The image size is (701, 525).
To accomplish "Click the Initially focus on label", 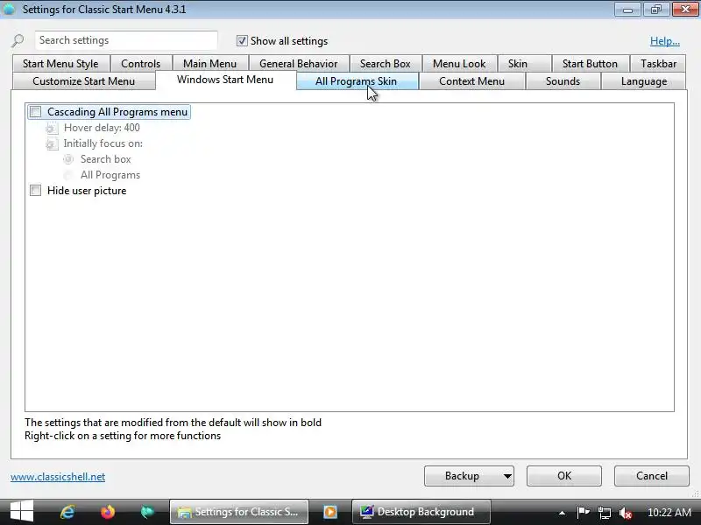I will (x=103, y=143).
